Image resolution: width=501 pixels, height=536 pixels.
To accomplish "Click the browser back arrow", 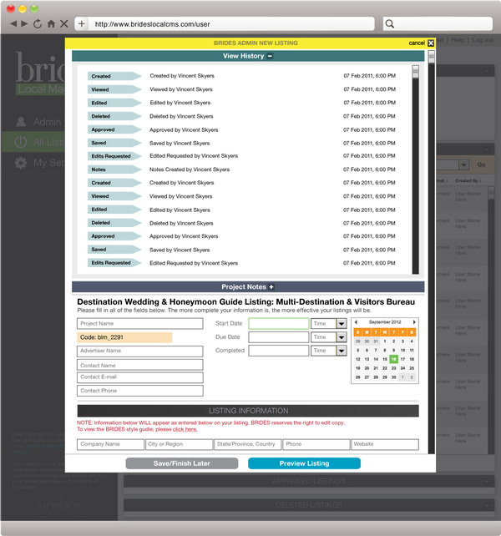I will click(x=13, y=24).
